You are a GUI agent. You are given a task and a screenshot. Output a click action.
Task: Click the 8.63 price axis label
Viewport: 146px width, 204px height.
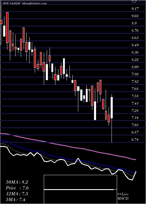[135, 38]
